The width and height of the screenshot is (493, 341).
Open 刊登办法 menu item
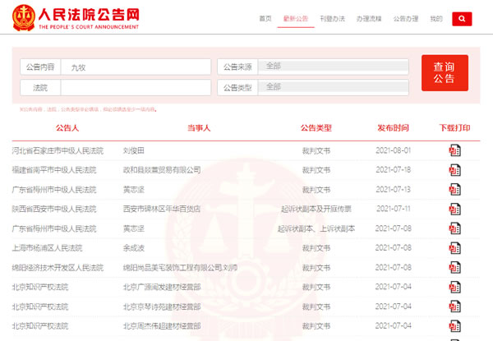point(332,18)
